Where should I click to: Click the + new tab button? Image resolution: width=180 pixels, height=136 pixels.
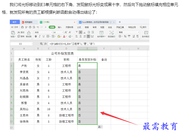pyautogui.click(x=120, y=22)
